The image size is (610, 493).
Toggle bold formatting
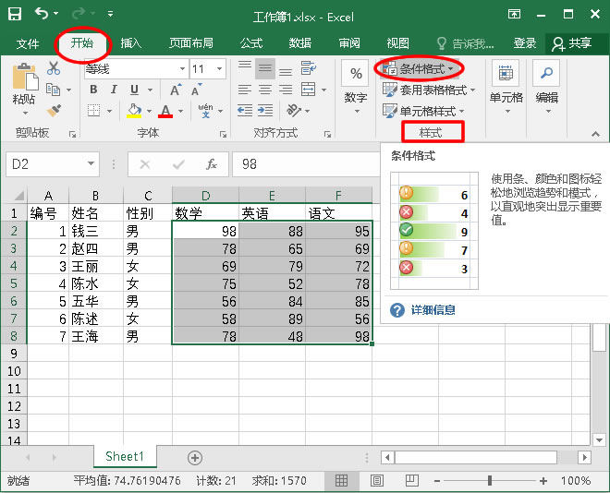(93, 90)
